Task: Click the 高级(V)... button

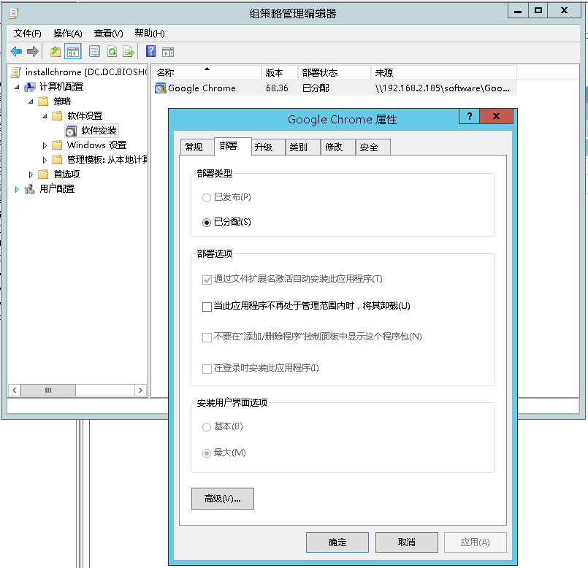Action: click(222, 499)
